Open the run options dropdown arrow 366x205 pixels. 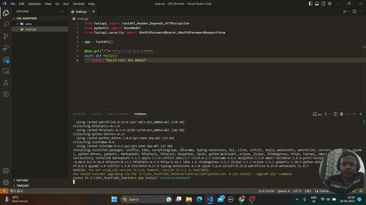[x=349, y=11]
